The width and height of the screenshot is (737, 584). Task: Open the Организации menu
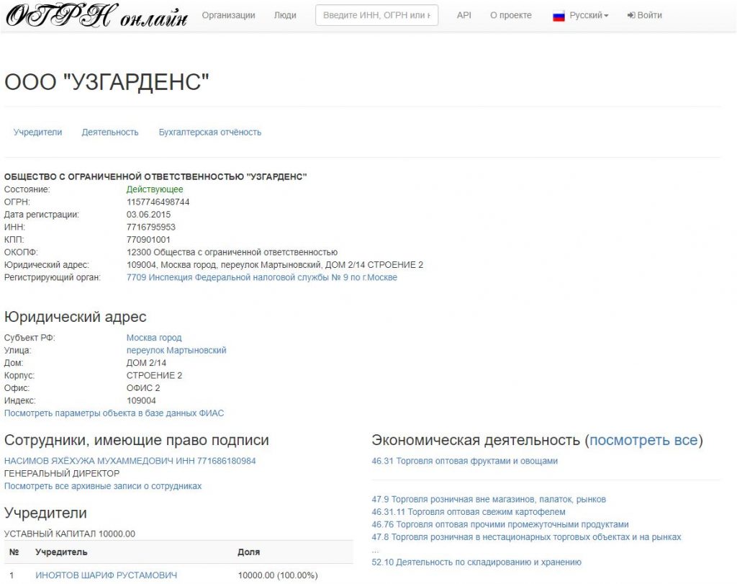[x=228, y=14]
